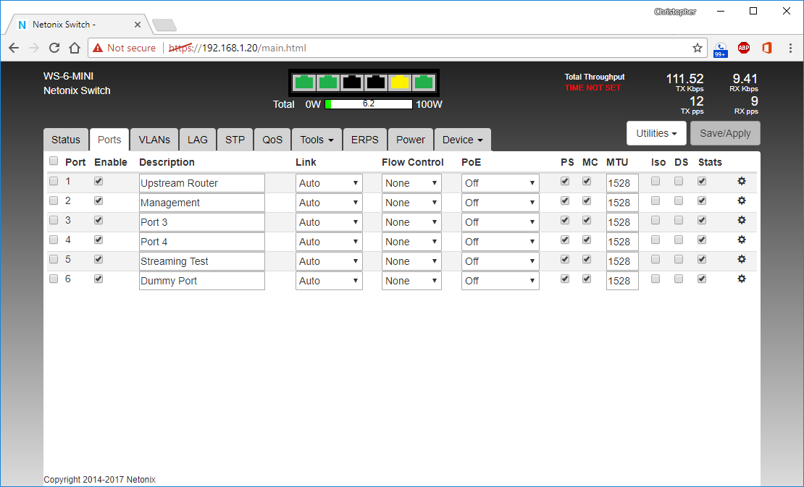Viewport: 804px width, 487px height.
Task: Reload the page in the browser
Action: coord(54,48)
